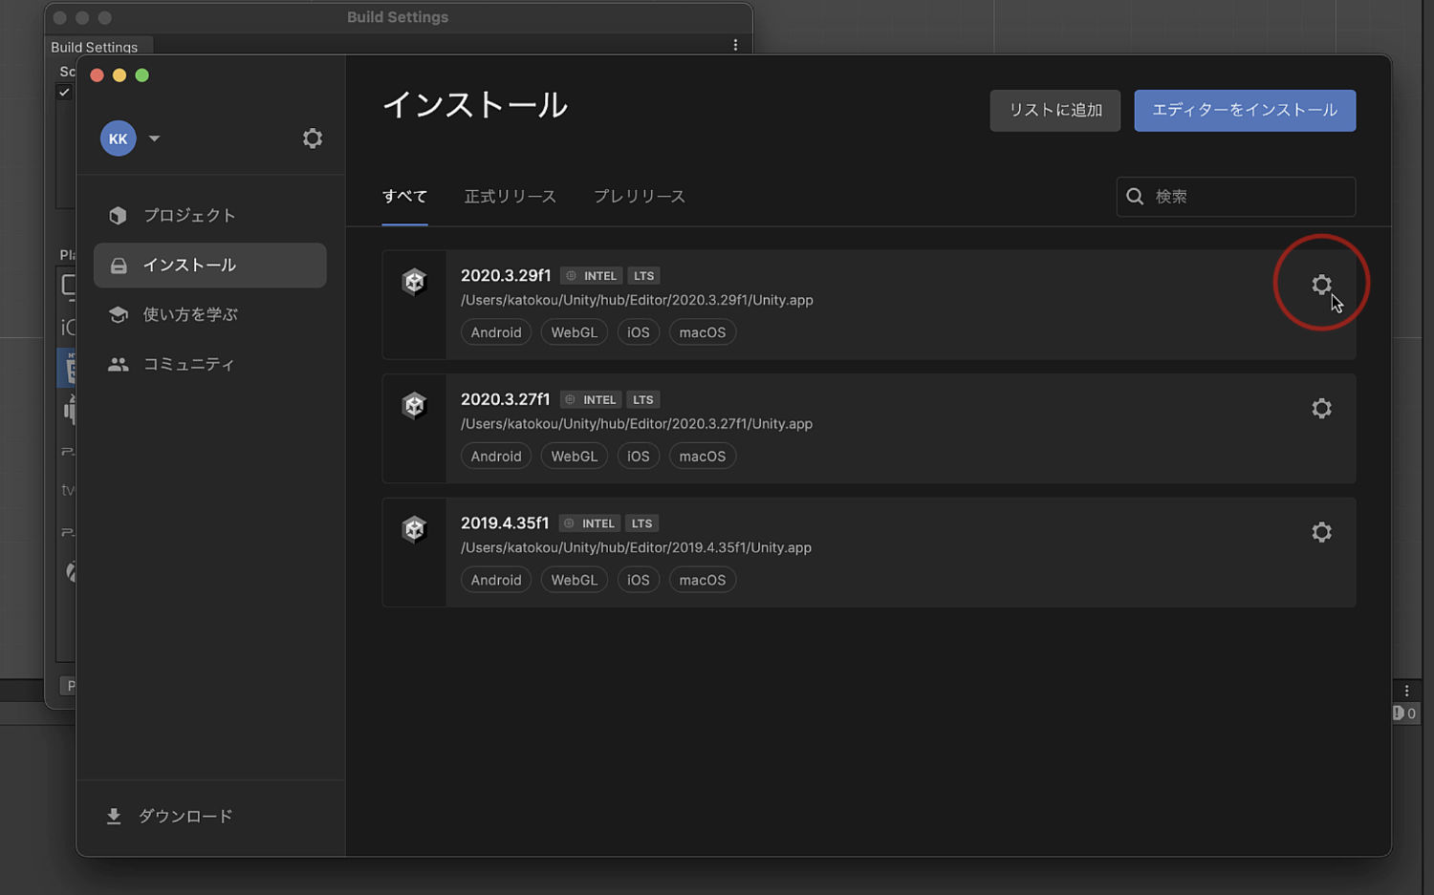The height and width of the screenshot is (895, 1434).
Task: Open settings gear for Unity 2019.4.35f1
Action: (1321, 532)
